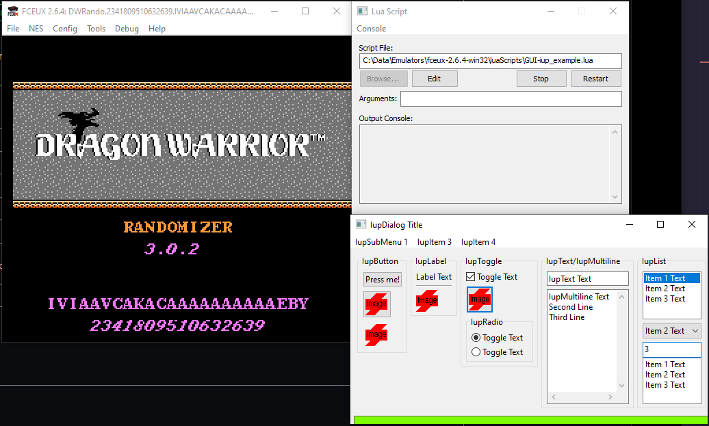Select Item 1 Text in bottom list
Viewport: 709px width, 426px height.
pos(672,364)
